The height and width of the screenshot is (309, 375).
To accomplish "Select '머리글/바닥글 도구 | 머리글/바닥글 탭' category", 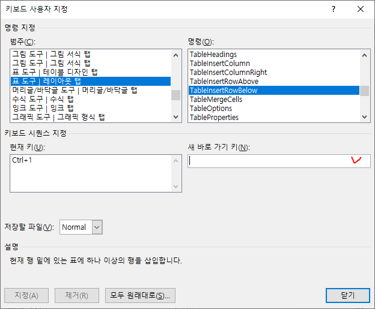I will [x=91, y=90].
